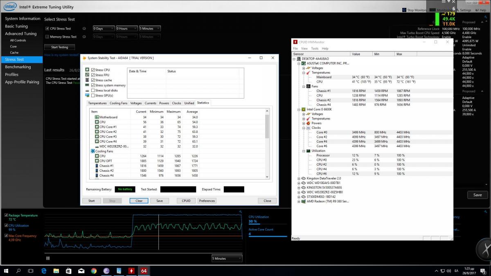Uncheck the CPU Stress Test checkbox

click(x=47, y=29)
